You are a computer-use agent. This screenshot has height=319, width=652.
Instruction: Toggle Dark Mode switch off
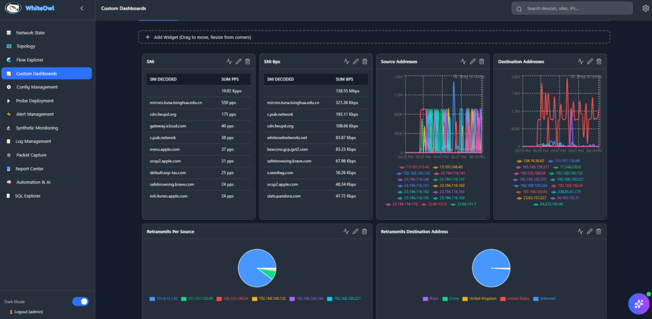[80, 301]
